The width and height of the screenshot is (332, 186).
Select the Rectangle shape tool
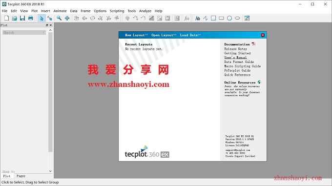point(222,18)
